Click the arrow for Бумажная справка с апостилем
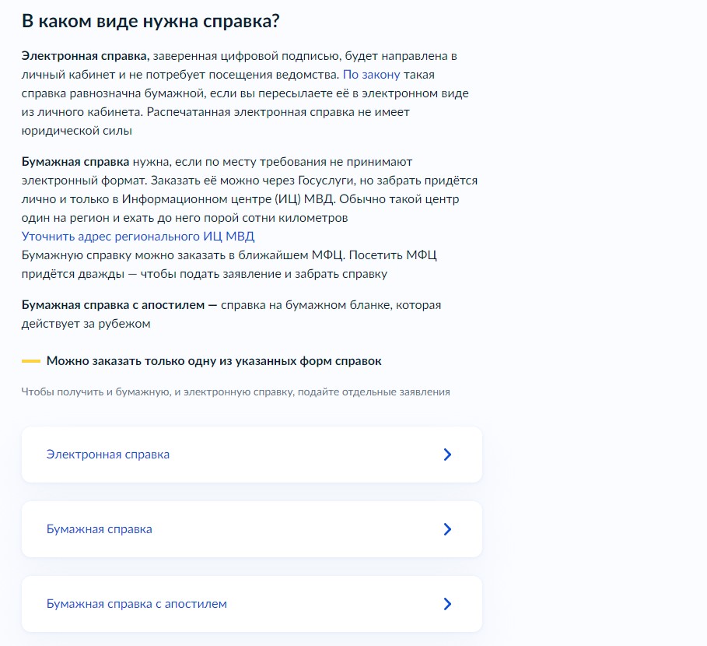This screenshot has height=646, width=707. click(447, 604)
